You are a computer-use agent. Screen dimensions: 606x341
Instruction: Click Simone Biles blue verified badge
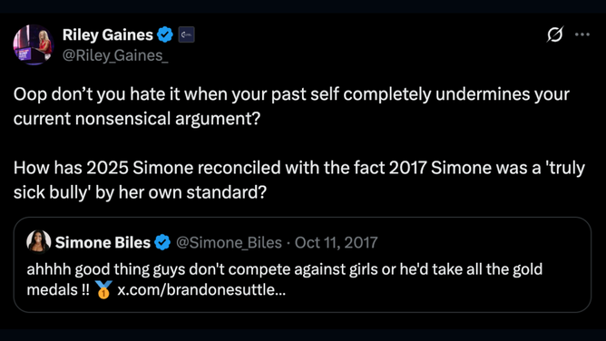point(162,242)
